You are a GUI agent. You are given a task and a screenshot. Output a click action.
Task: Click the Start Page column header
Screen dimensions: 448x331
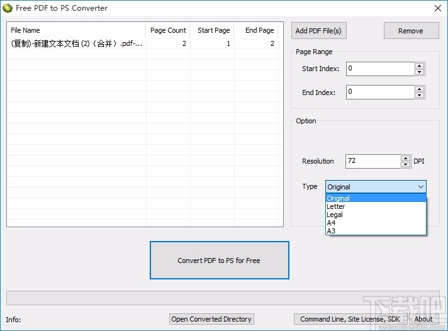coord(212,30)
